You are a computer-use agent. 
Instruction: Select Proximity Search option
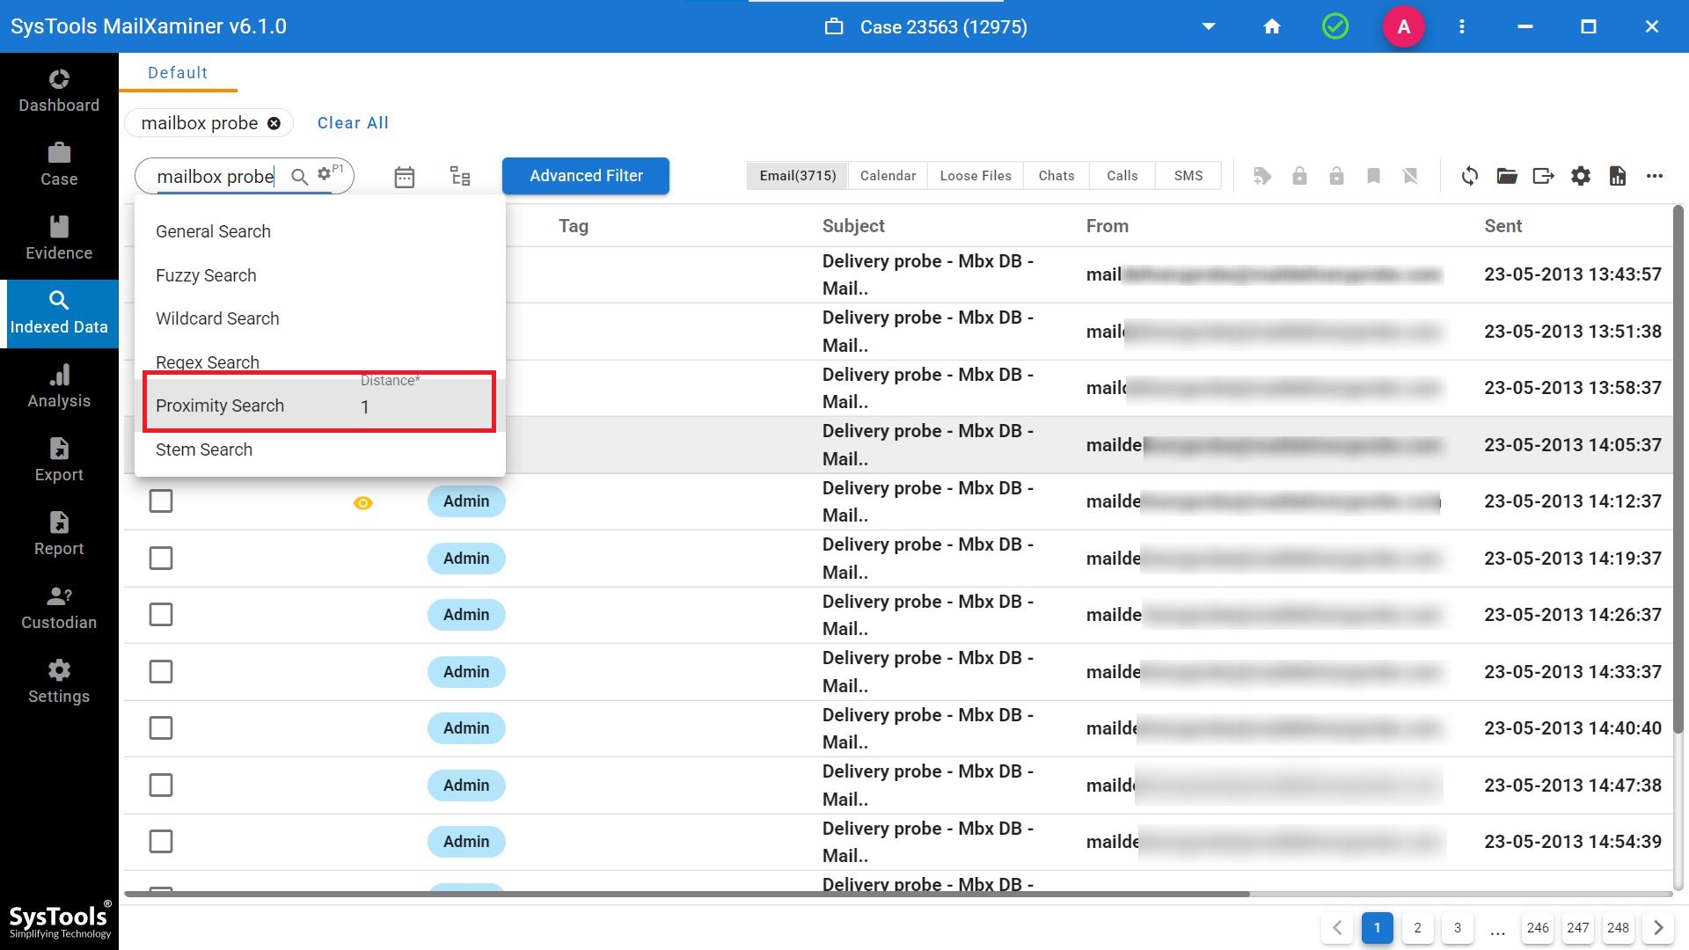320,406
